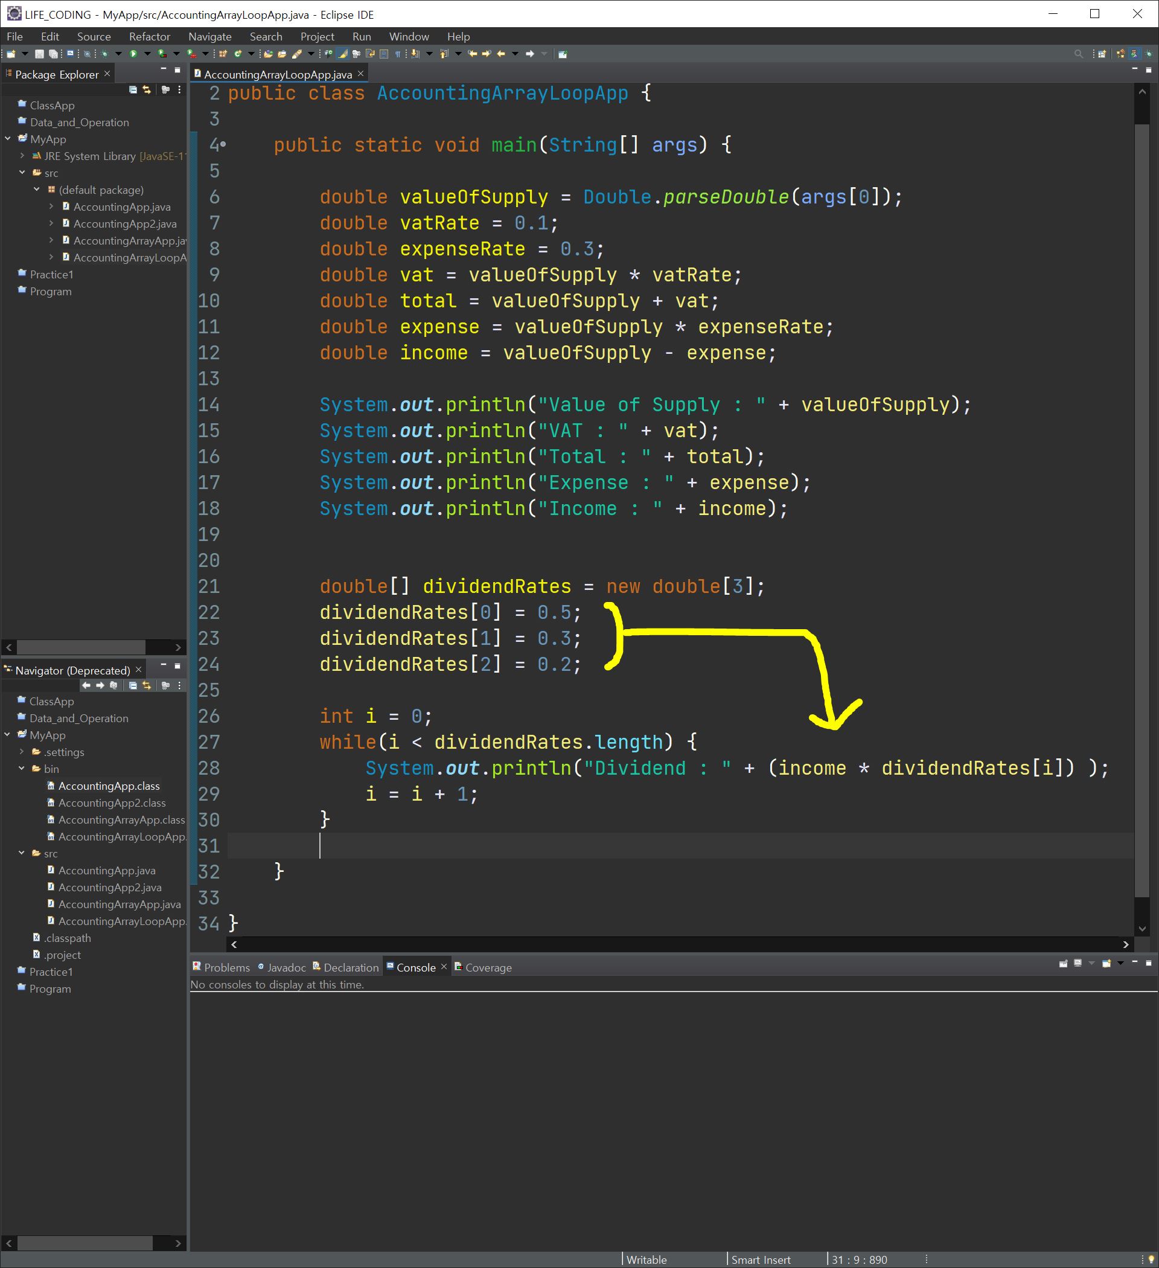The width and height of the screenshot is (1159, 1268).
Task: Click Package Explorer horizontal scrollbar
Action: (80, 647)
